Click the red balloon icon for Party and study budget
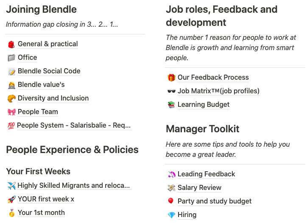The width and height of the screenshot is (307, 223). [171, 201]
